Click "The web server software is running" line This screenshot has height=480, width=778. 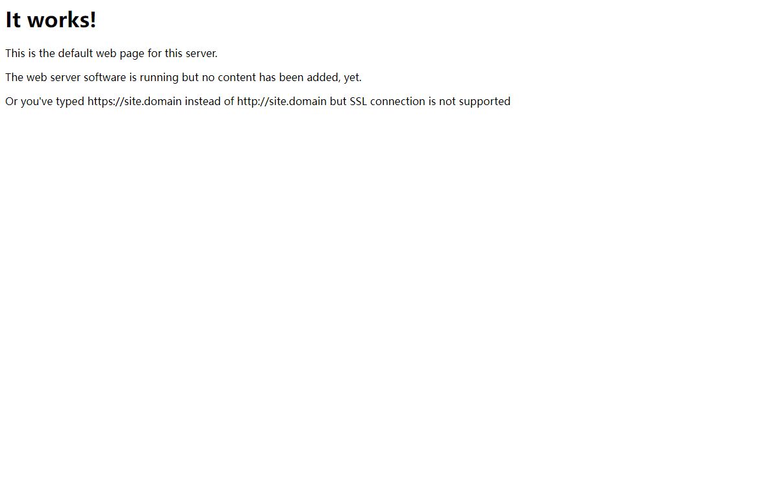point(183,77)
